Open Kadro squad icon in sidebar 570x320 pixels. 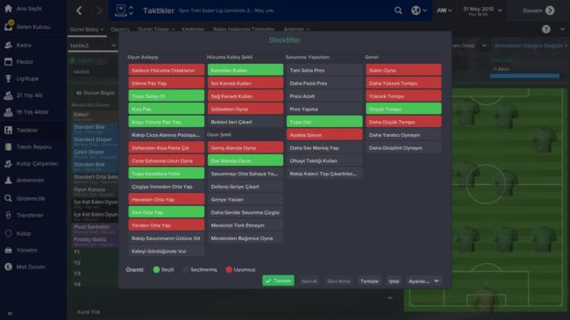click(8, 45)
